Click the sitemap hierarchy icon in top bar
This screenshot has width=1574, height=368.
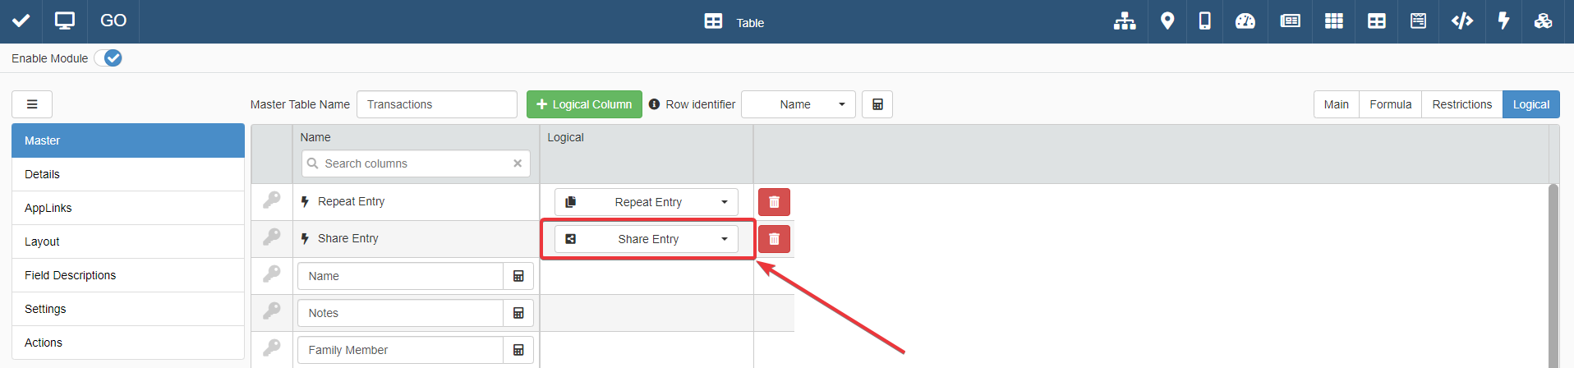pos(1125,21)
